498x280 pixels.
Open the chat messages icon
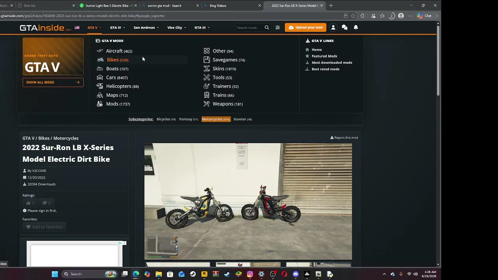pyautogui.click(x=344, y=28)
